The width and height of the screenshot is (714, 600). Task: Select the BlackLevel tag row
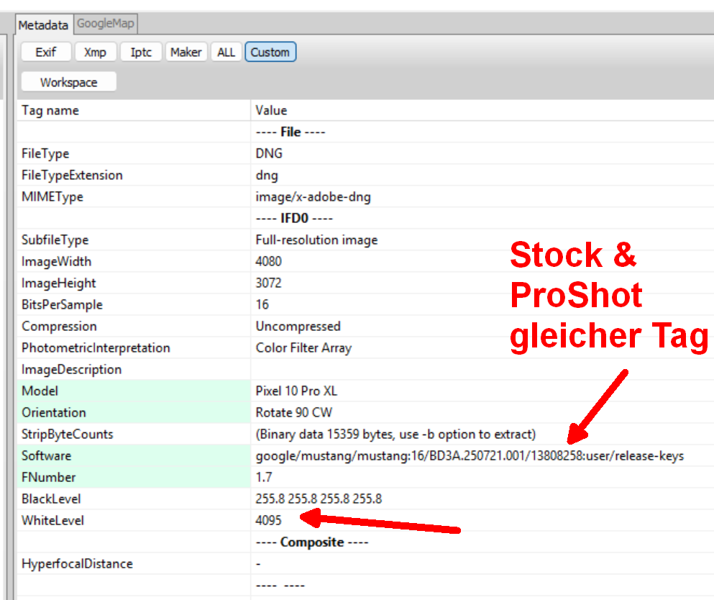click(52, 499)
